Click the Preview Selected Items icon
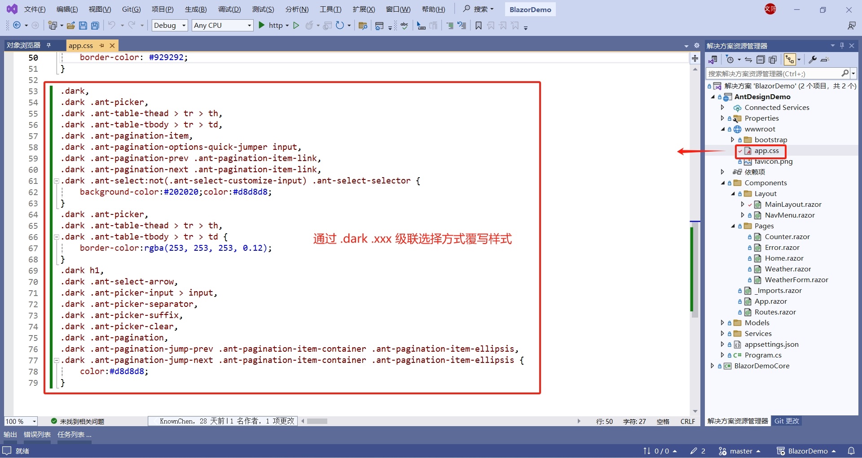862x458 pixels. pos(825,60)
